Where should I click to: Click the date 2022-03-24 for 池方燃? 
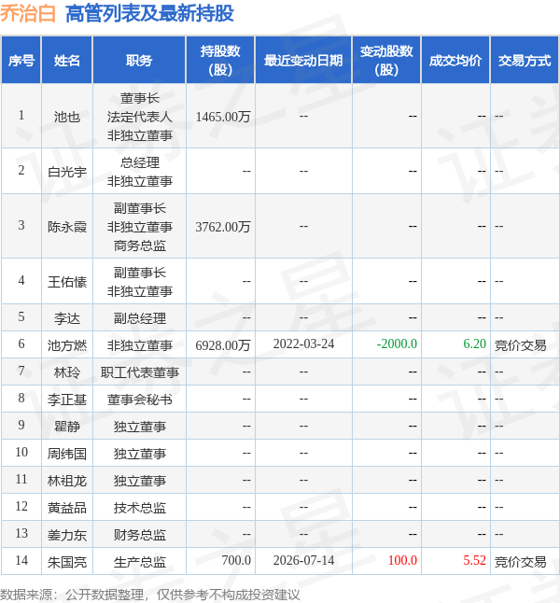303,344
